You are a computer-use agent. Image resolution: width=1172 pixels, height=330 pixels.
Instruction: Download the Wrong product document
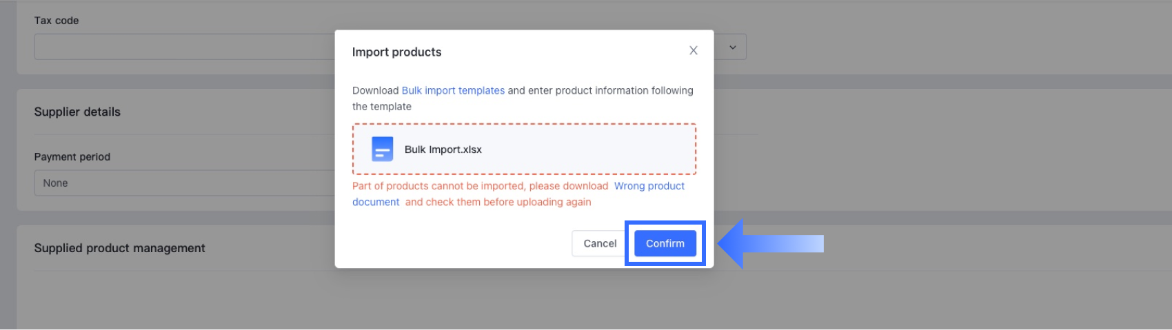649,186
